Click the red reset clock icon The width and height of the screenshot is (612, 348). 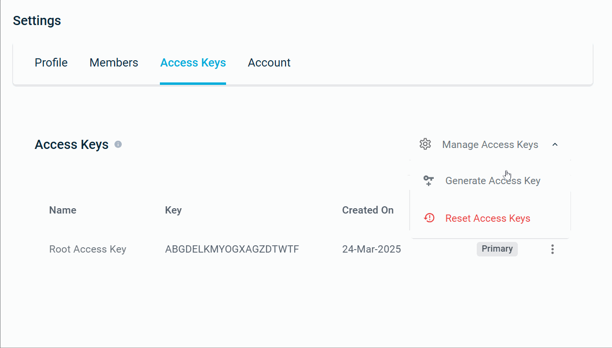point(429,218)
